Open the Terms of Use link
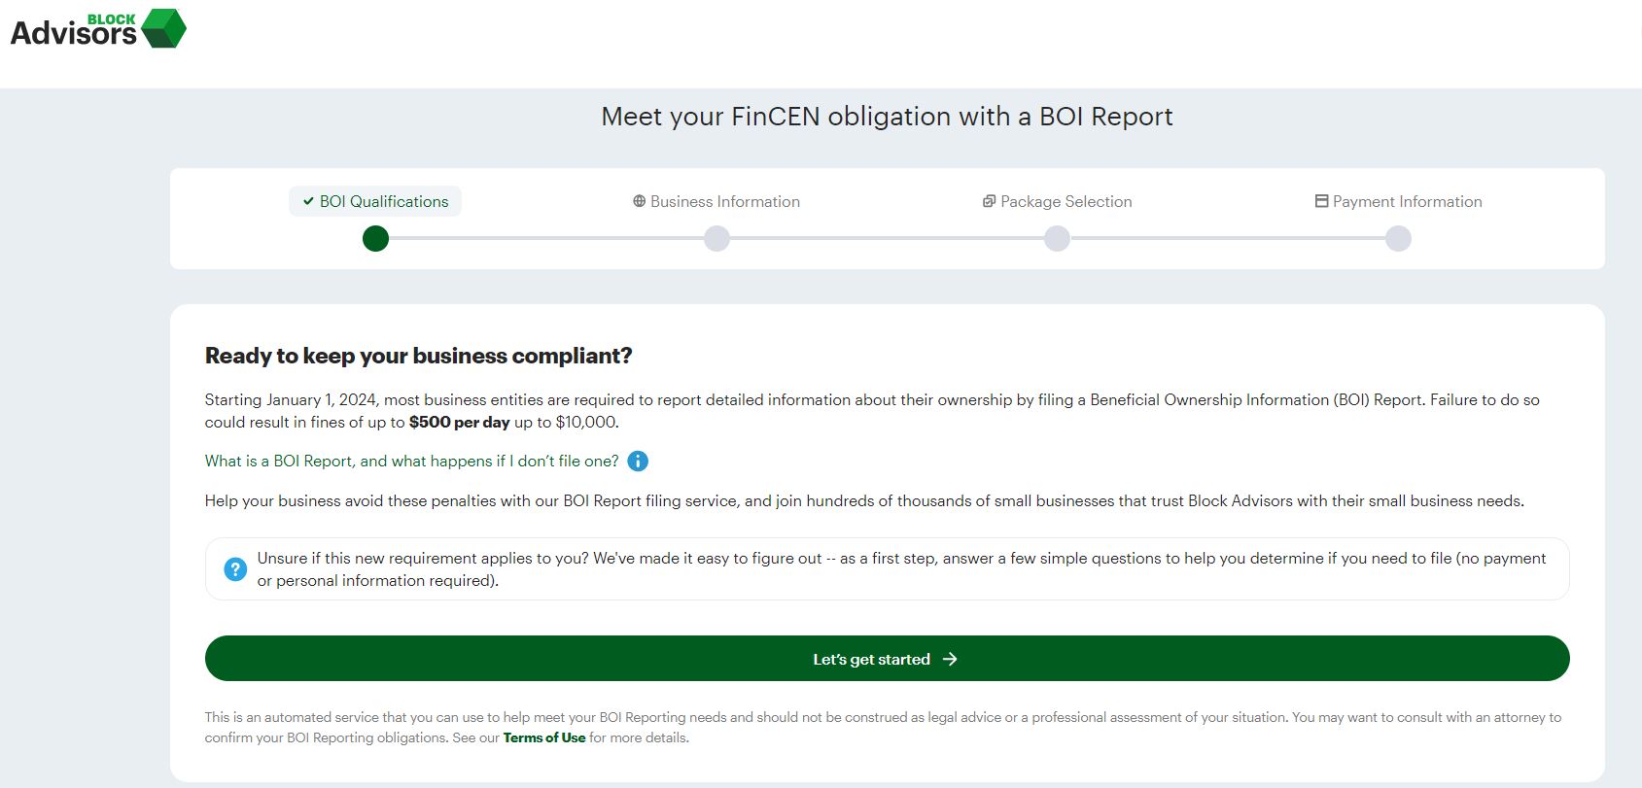This screenshot has height=788, width=1642. [544, 737]
